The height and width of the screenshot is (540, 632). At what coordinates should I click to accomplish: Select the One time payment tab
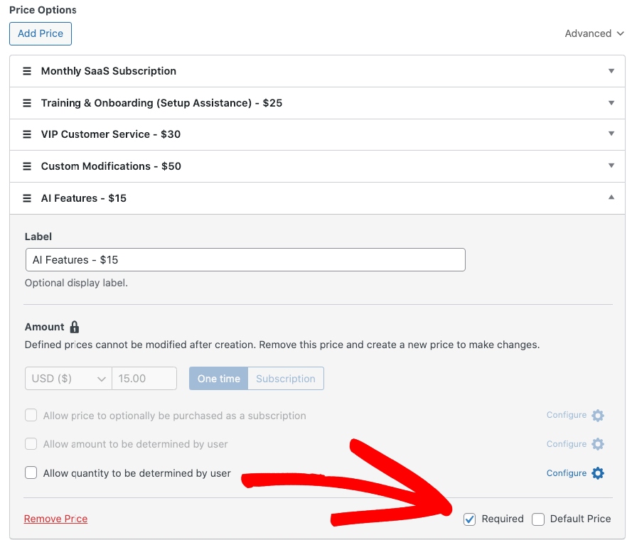click(x=218, y=379)
